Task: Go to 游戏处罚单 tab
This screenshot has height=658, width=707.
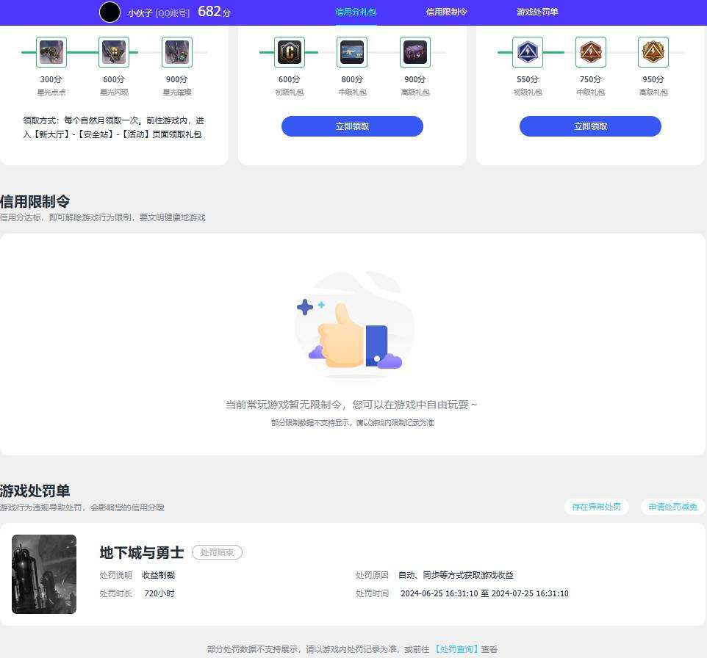Action: [537, 12]
